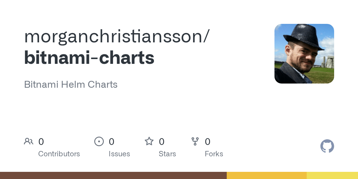Click the Stars star icon
Image resolution: width=358 pixels, height=179 pixels.
pos(149,141)
